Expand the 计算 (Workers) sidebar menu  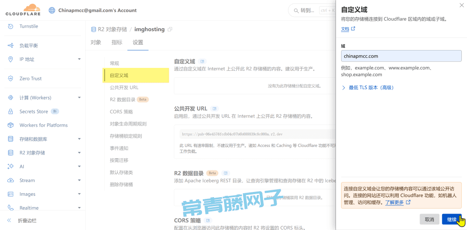click(79, 98)
